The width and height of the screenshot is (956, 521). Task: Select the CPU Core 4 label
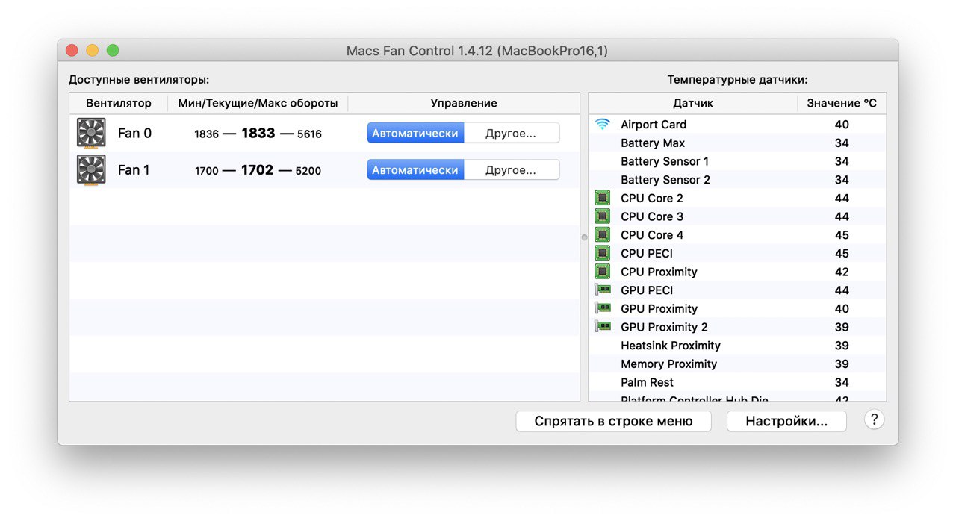[x=652, y=235]
